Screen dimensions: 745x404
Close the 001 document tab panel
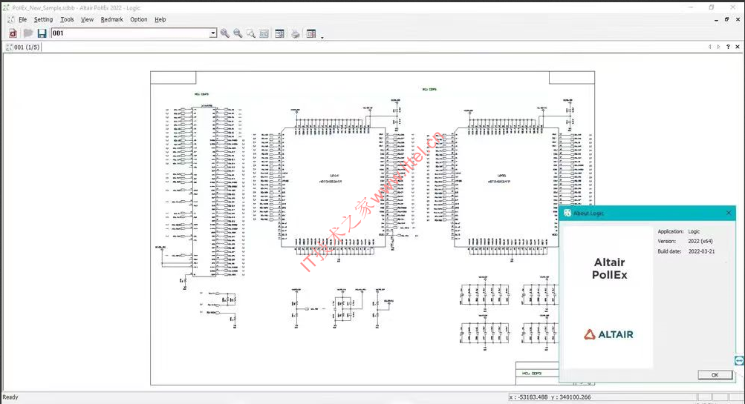[x=738, y=47]
